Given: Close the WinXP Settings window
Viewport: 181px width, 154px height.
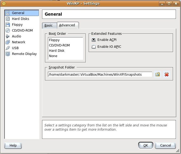Looking at the screenshot, I should (176, 3).
